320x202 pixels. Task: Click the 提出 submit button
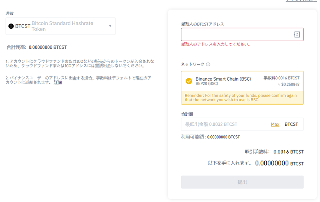pos(242,182)
